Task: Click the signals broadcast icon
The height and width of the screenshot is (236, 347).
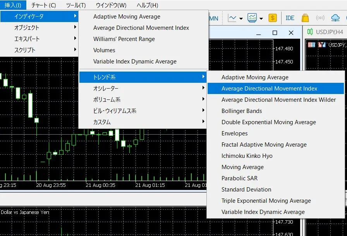Action: [320, 18]
